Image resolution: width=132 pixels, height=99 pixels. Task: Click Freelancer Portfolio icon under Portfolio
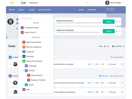tap(29, 80)
